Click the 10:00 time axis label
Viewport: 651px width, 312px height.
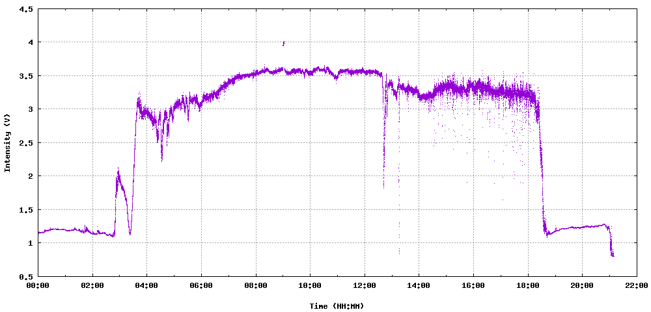click(x=310, y=285)
